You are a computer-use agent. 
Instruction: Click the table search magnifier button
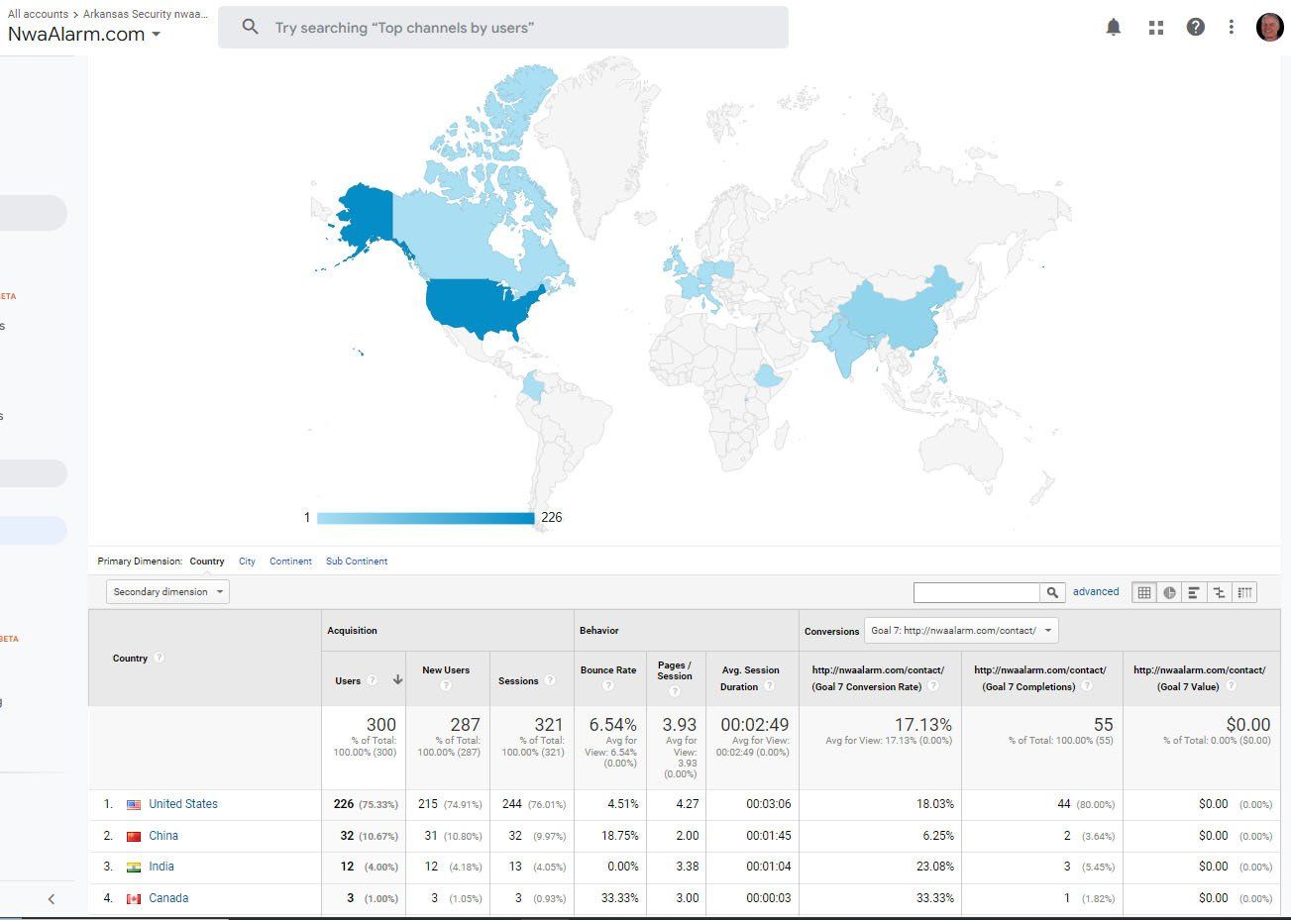pyautogui.click(x=1052, y=592)
